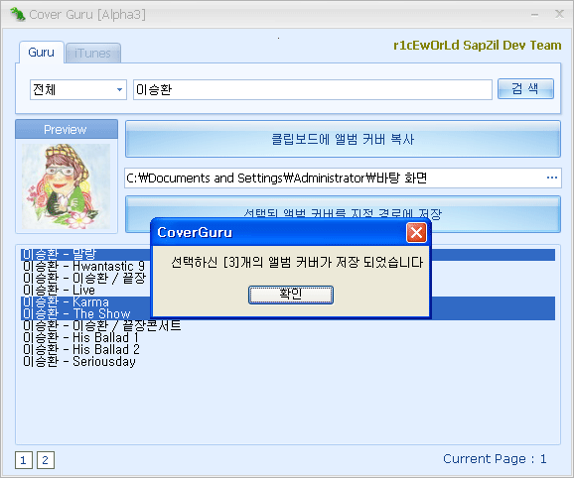The image size is (574, 478).
Task: Click the Current Page : 1 label
Action: click(495, 458)
